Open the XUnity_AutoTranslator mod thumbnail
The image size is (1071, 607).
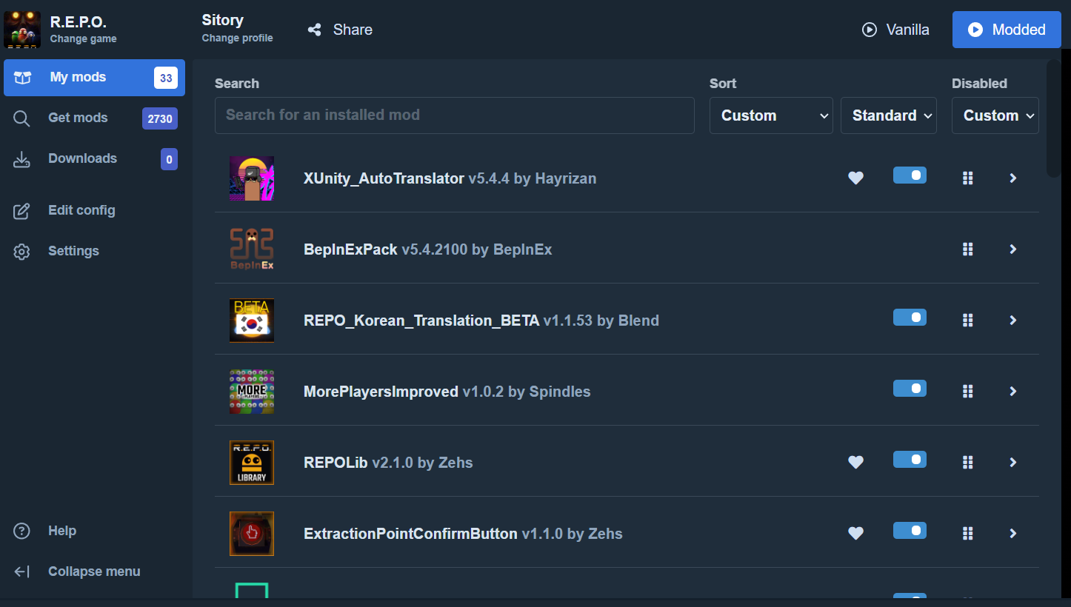252,178
